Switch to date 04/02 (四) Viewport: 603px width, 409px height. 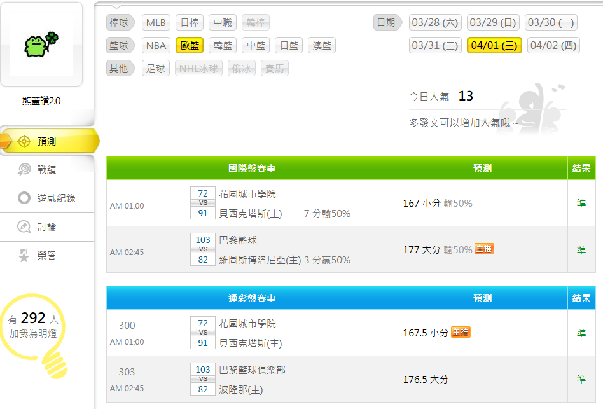click(x=553, y=46)
